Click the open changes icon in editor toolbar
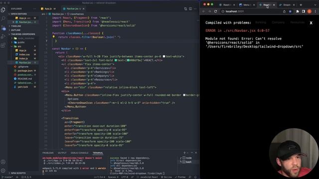This screenshot has width=319, height=179. click(x=185, y=9)
